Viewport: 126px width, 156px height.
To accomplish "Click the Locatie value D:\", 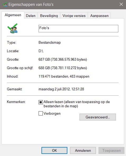I will [41, 51].
